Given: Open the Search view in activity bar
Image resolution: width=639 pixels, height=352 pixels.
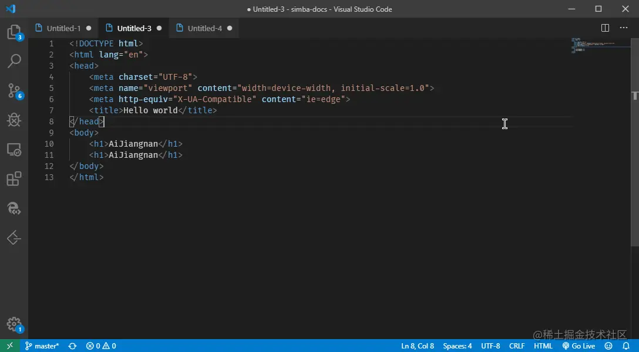Looking at the screenshot, I should (x=14, y=61).
